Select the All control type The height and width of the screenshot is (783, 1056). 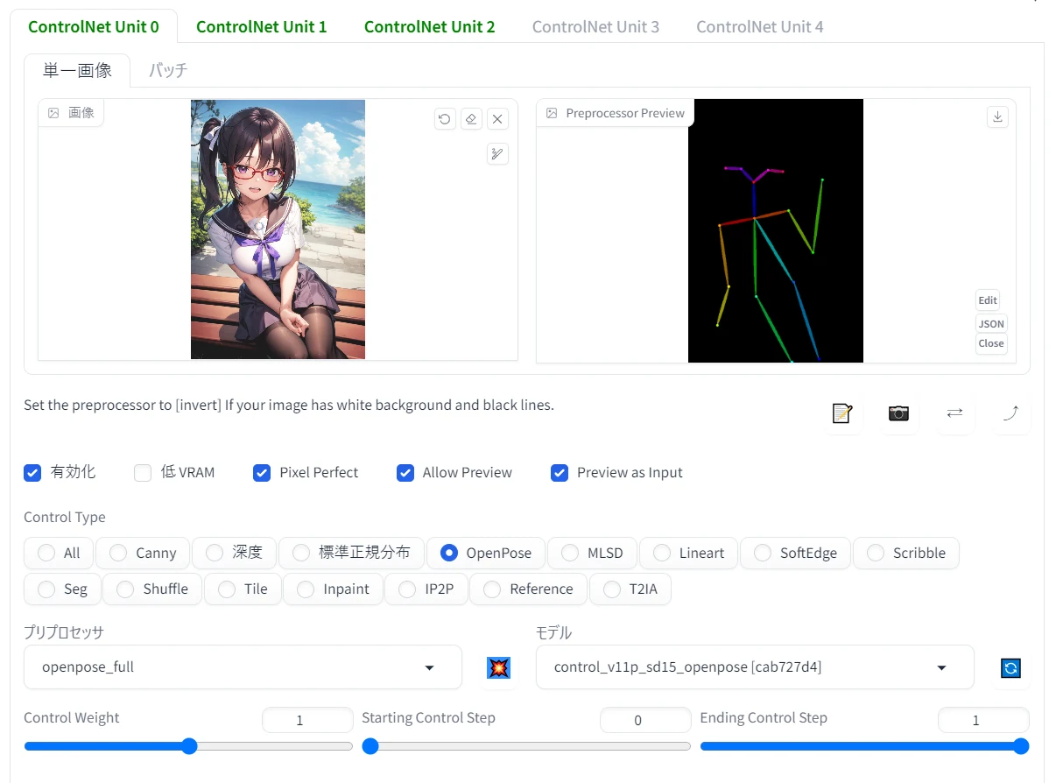59,553
